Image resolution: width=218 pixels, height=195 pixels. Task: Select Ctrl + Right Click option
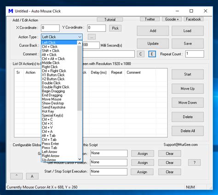59,71
